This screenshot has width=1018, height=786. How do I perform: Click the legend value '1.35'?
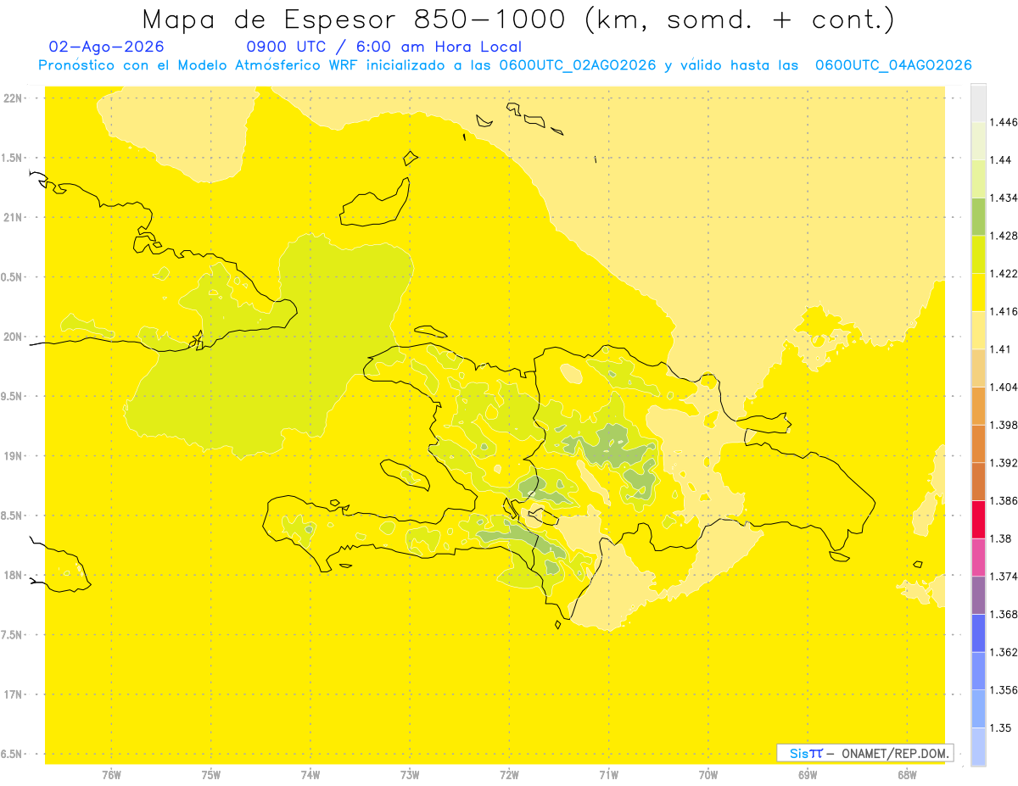pyautogui.click(x=1000, y=727)
